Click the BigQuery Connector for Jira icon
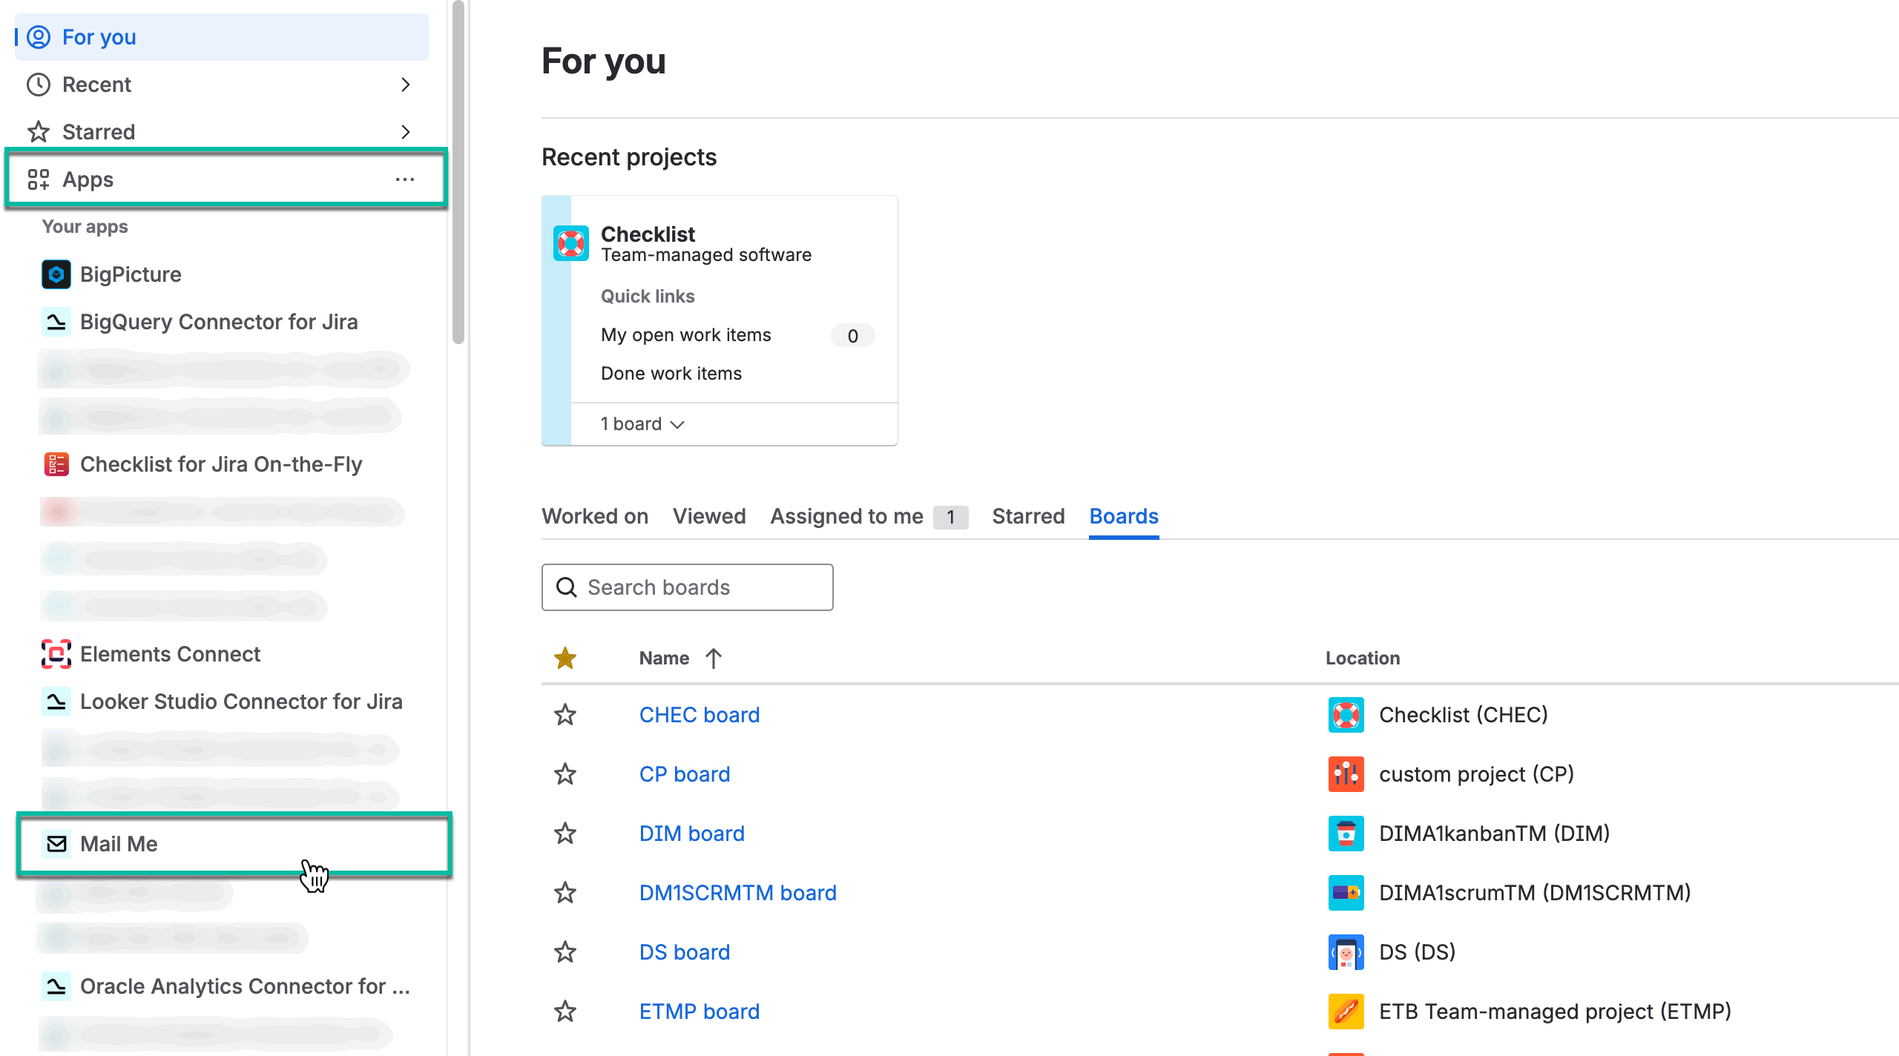Viewport: 1899px width, 1056px height. 56,322
